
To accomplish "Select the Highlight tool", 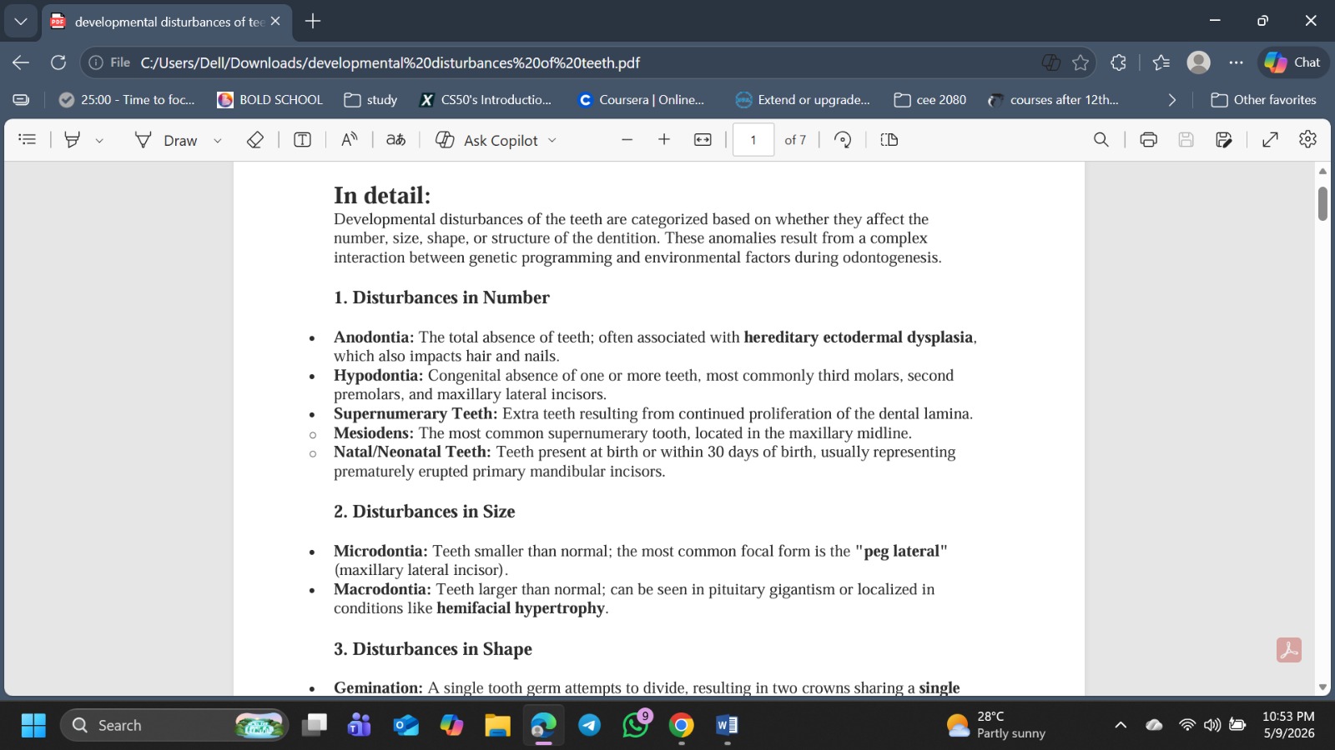I will click(73, 140).
